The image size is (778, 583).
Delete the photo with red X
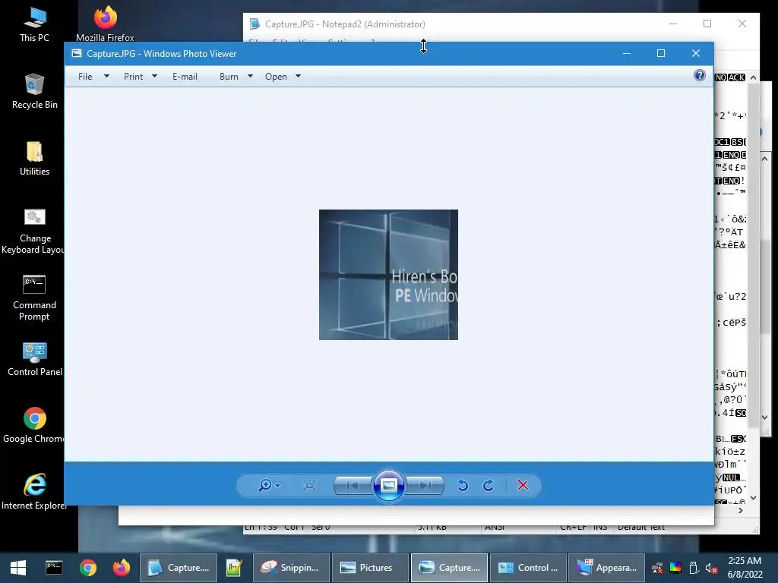[x=523, y=485]
